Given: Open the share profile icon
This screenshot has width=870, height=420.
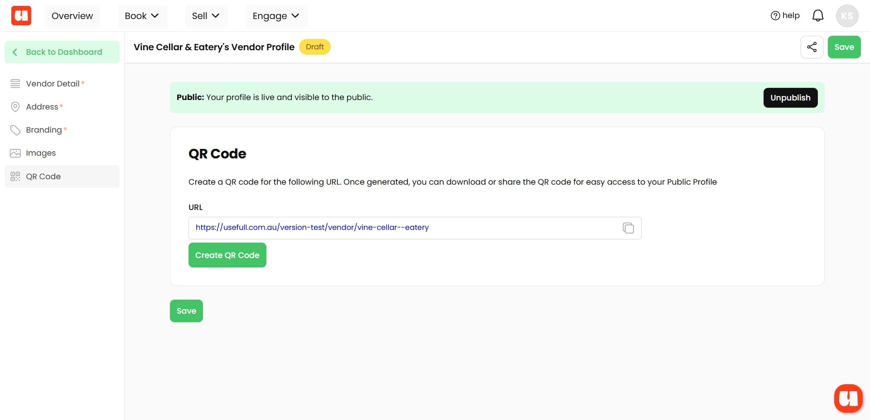Looking at the screenshot, I should (812, 47).
